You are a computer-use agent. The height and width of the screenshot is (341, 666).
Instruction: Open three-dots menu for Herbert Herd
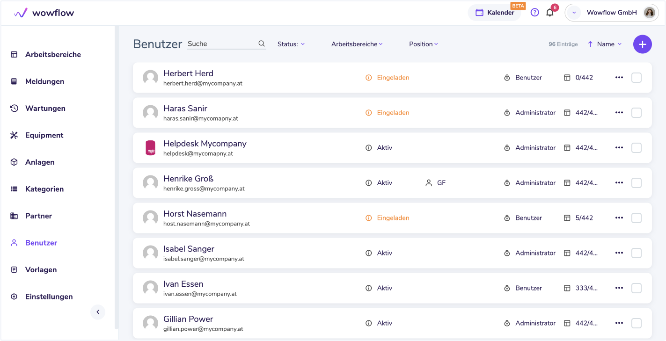pyautogui.click(x=619, y=78)
